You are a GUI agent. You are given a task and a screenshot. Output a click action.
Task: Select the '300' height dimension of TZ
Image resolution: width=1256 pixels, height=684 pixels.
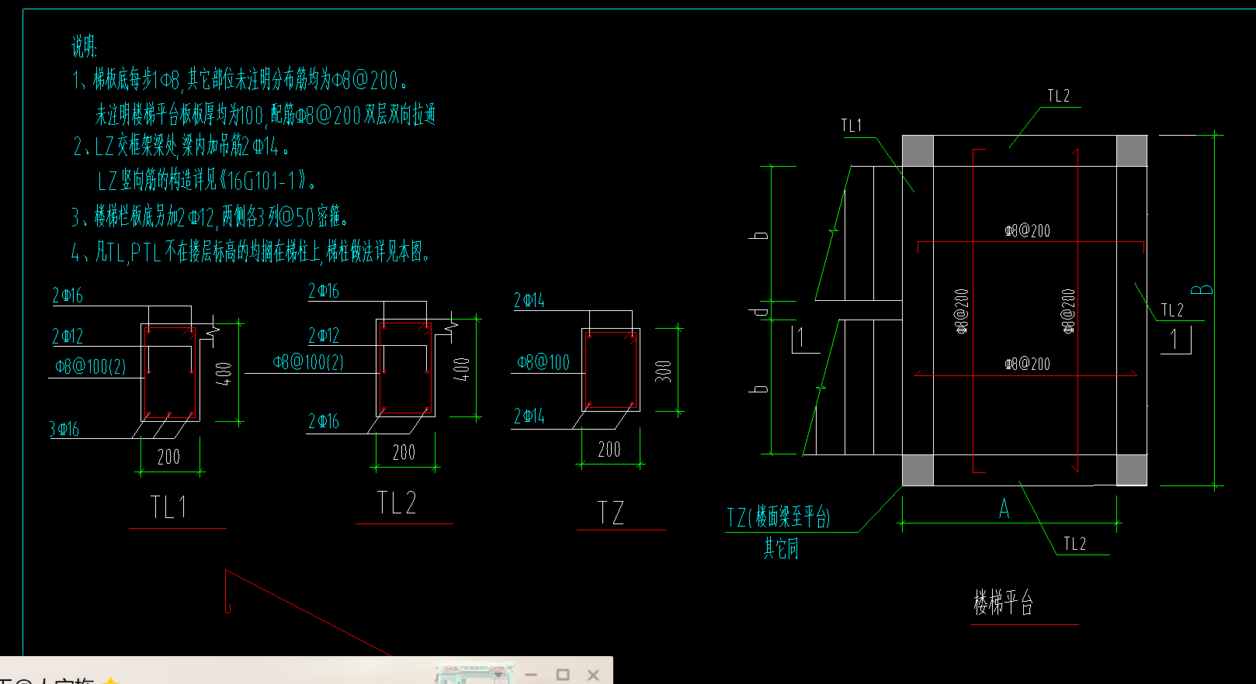point(663,372)
